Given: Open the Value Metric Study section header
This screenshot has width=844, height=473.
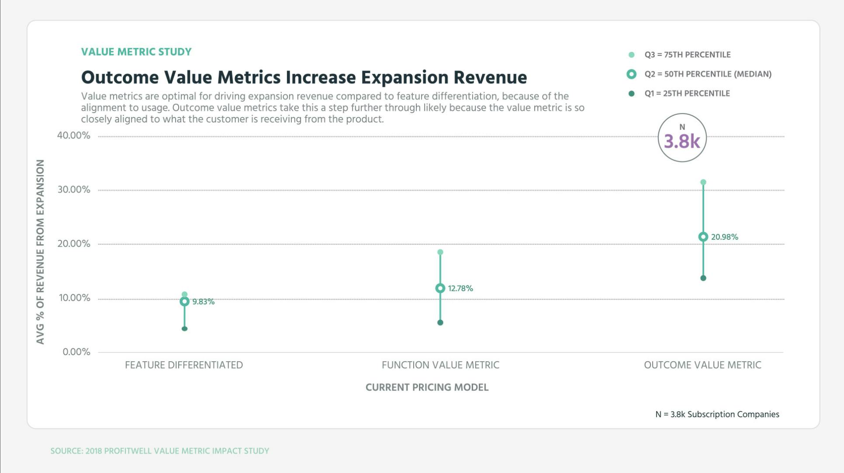Looking at the screenshot, I should coord(136,52).
